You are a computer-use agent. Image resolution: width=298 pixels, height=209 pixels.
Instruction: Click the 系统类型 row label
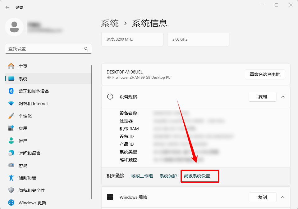coord(128,152)
